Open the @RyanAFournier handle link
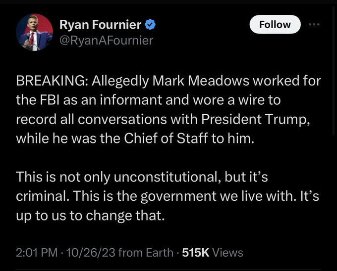 pos(106,40)
